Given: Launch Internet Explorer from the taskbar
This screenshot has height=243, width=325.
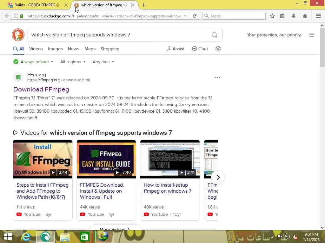Looking at the screenshot, I should [x=26, y=237].
